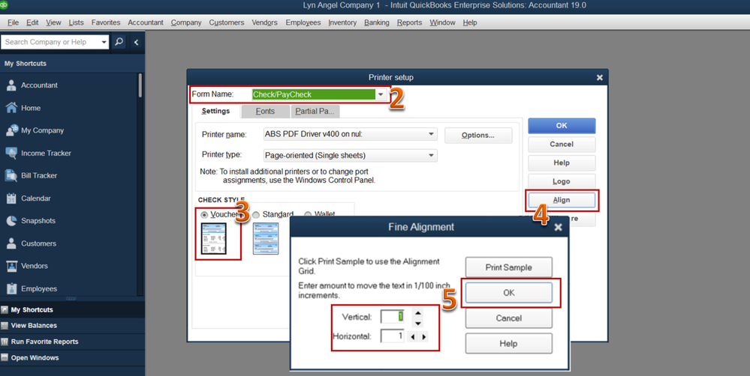The width and height of the screenshot is (750, 376).
Task: Open the Income Tracker icon
Action: click(x=11, y=153)
